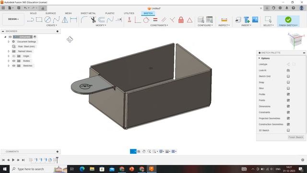Click Finish Sketch button in Sketch Palette

[x=295, y=137]
